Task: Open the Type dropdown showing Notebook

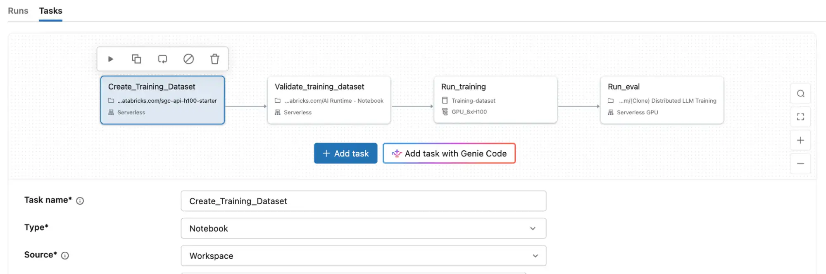Action: coord(364,228)
